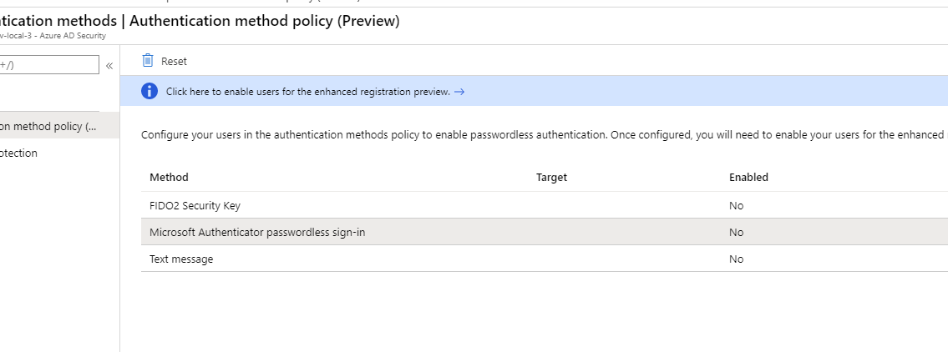
Task: Click Enabled value for Microsoft Authenticator row
Action: pyautogui.click(x=736, y=232)
